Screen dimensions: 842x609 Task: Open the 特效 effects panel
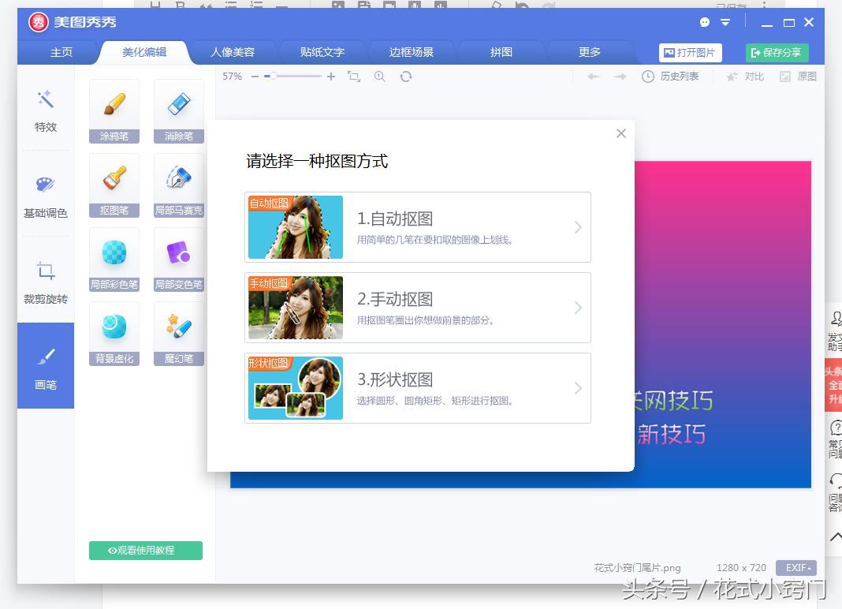tap(45, 110)
